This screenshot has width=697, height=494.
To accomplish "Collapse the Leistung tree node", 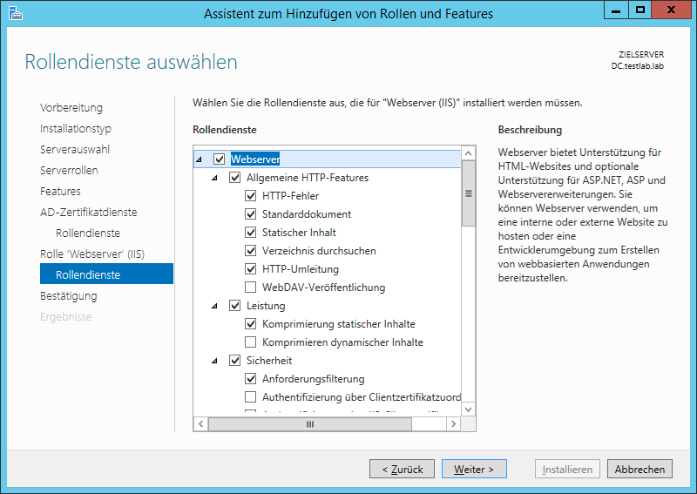I will click(214, 306).
